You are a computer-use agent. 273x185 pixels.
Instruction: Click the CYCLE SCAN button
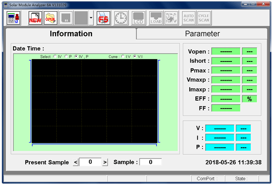tap(204, 18)
